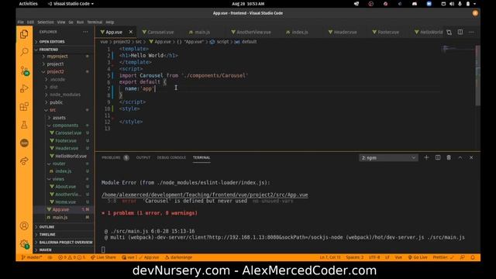This screenshot has width=496, height=279.
Task: Open the terminal selector dropdown 2: npm
Action: (x=388, y=157)
